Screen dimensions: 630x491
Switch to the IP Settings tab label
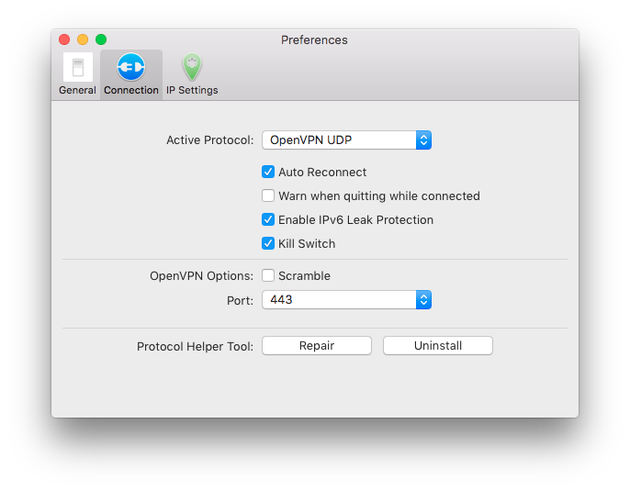pos(192,90)
